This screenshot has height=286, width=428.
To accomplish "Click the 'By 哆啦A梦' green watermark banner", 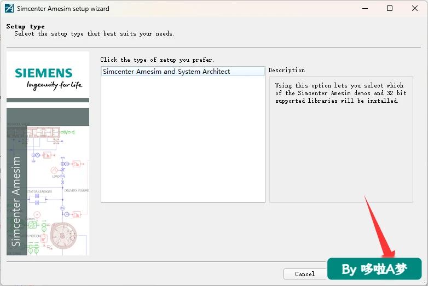I will 374,269.
